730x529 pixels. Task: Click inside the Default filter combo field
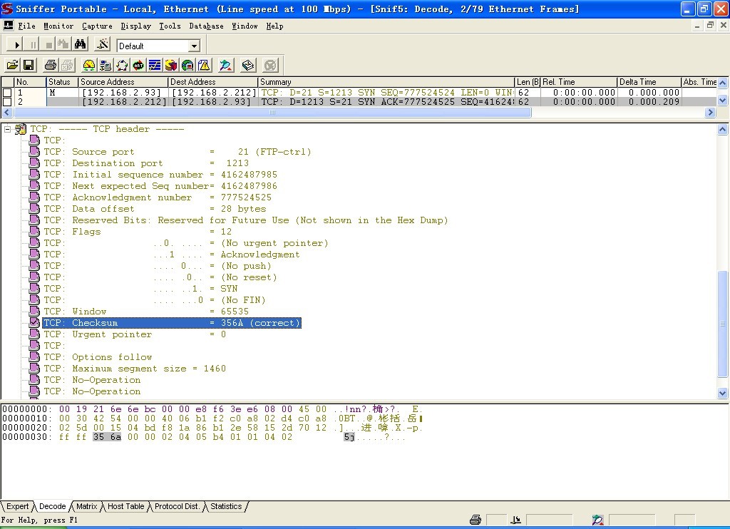(x=153, y=46)
